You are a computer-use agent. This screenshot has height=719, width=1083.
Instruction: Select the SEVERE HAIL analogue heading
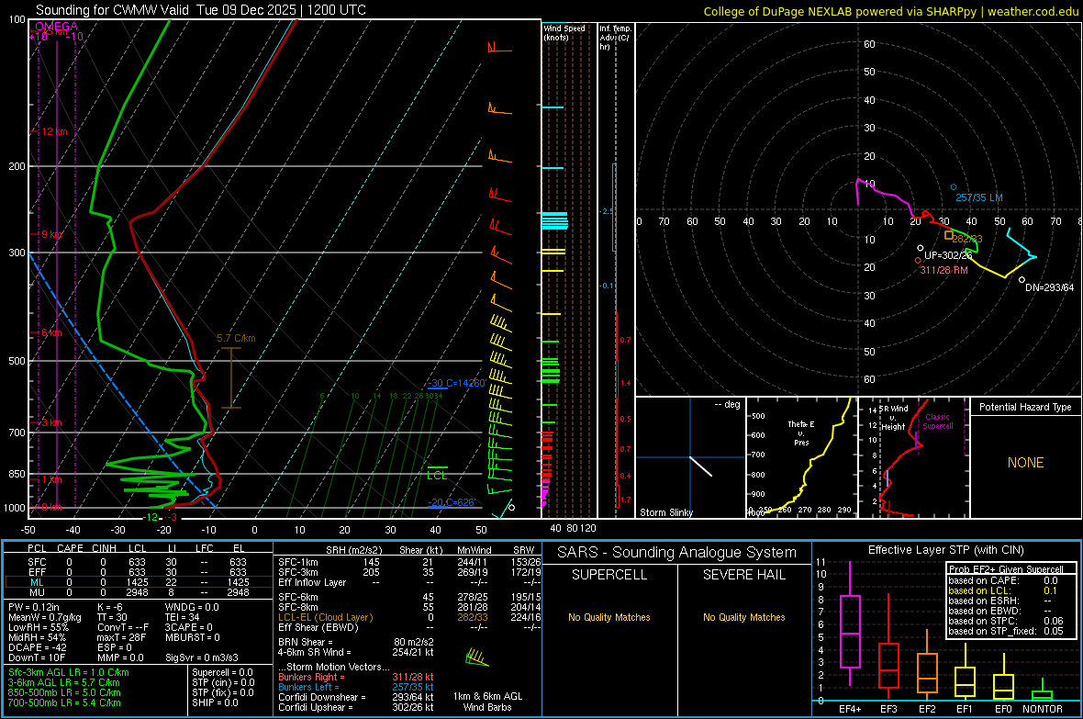743,575
